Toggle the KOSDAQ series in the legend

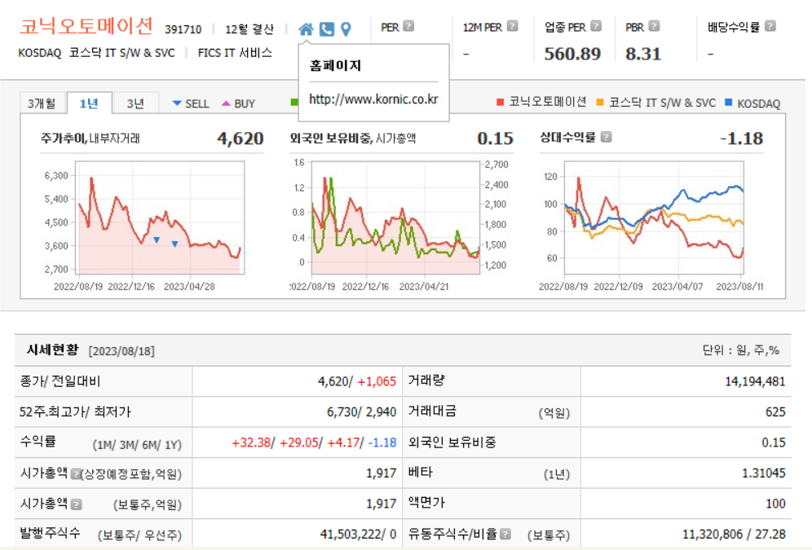point(758,103)
